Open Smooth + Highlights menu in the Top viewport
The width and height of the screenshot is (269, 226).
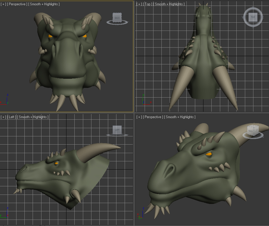pos(169,4)
